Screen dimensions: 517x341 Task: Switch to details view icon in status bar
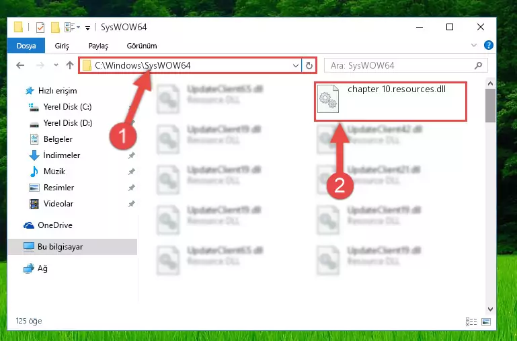click(471, 321)
